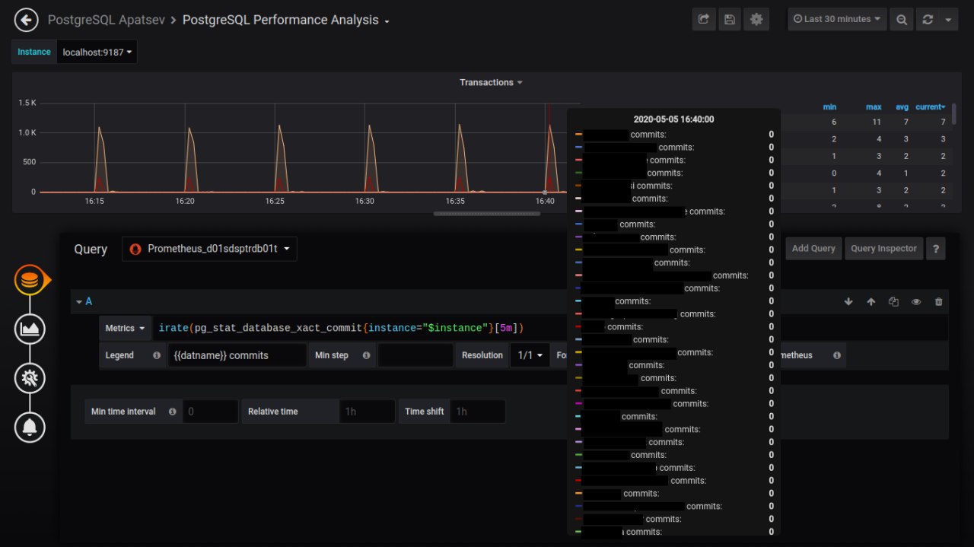Show Min time interval info icon

coord(173,412)
